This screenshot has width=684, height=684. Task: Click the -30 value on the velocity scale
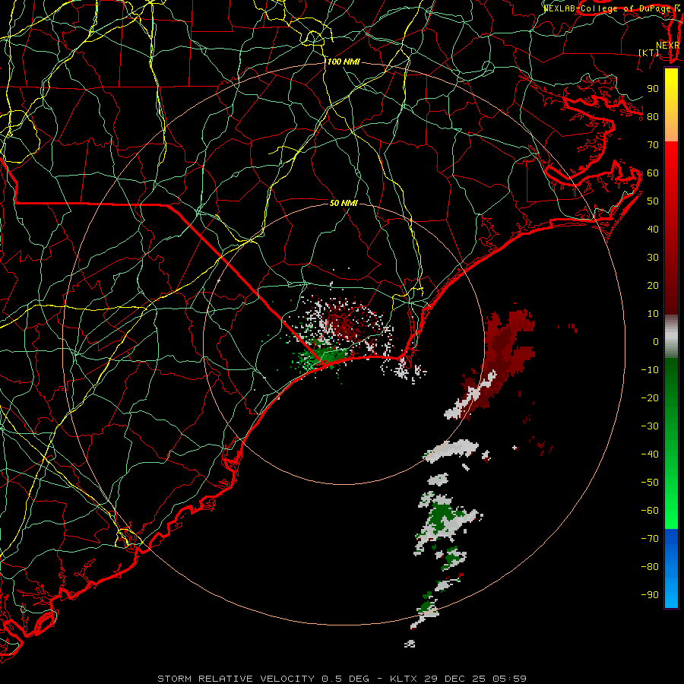pos(650,426)
